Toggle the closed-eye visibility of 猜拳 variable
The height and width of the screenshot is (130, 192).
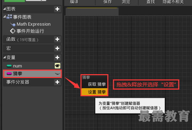click(x=57, y=74)
